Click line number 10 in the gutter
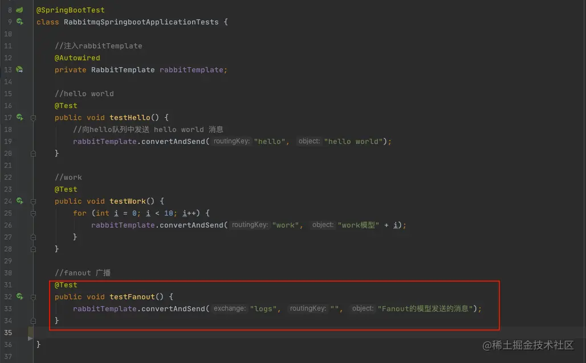Image resolution: width=586 pixels, height=363 pixels. [8, 34]
